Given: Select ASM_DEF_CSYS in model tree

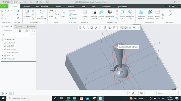Looking at the screenshot, I should 13,52.
